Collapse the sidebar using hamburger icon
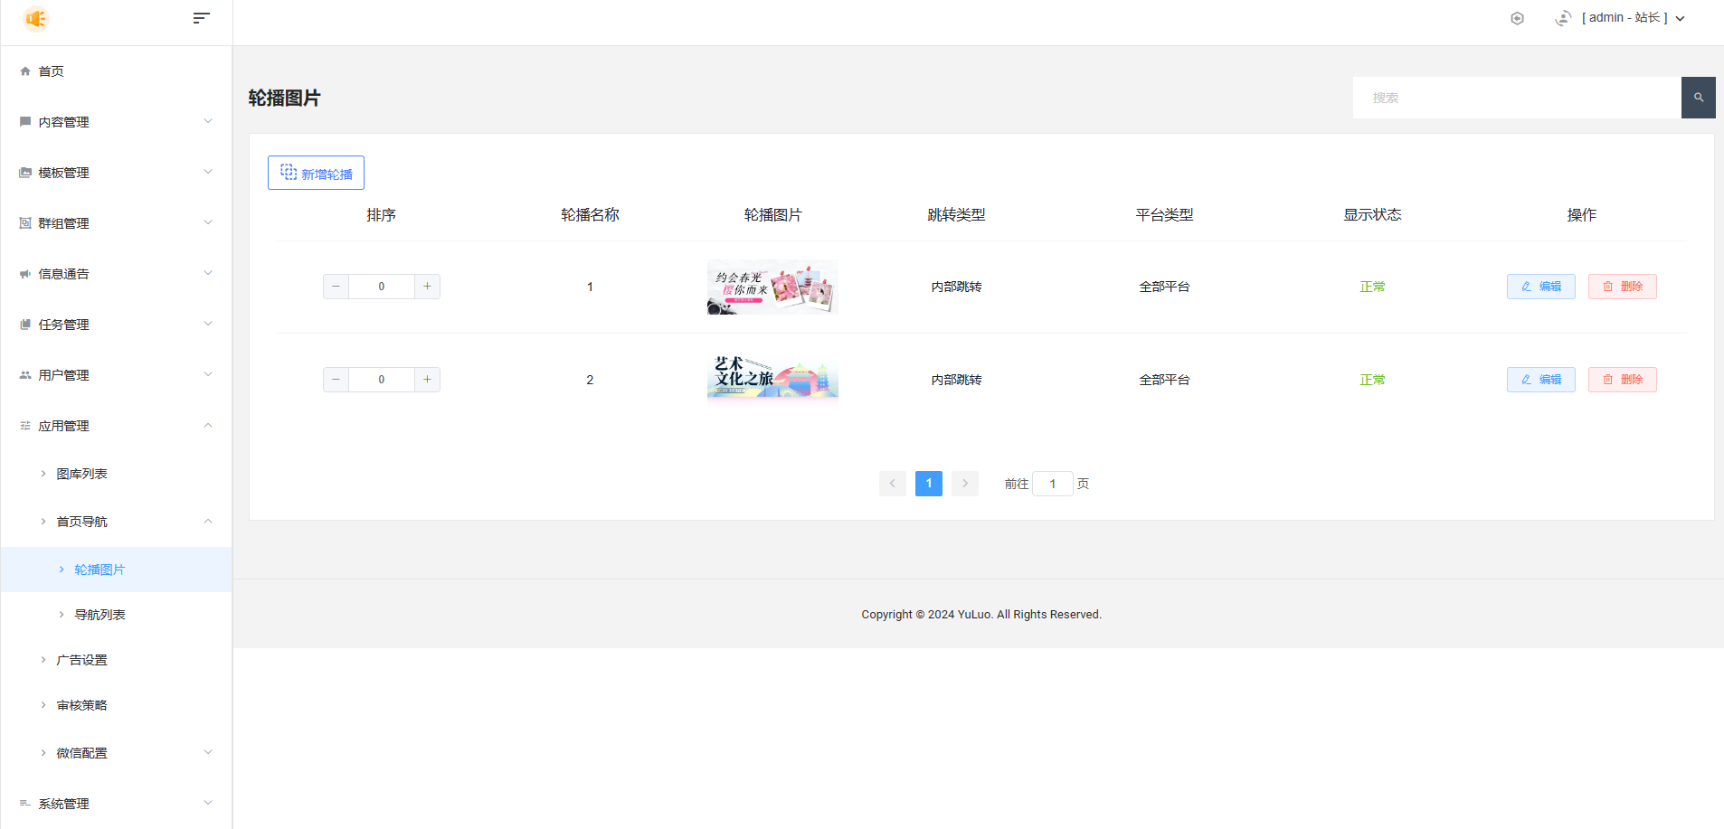 (201, 18)
